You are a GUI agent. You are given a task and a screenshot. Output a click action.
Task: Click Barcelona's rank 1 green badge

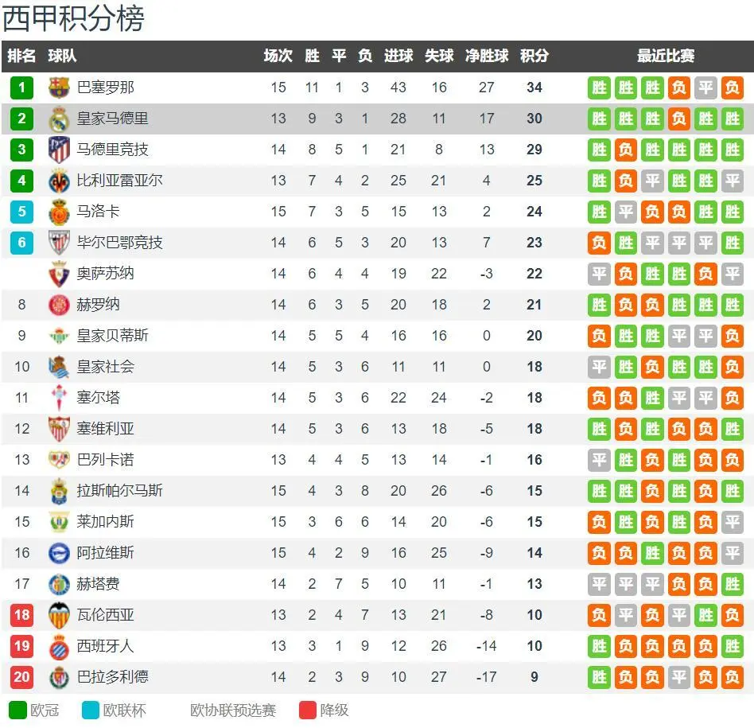point(21,88)
